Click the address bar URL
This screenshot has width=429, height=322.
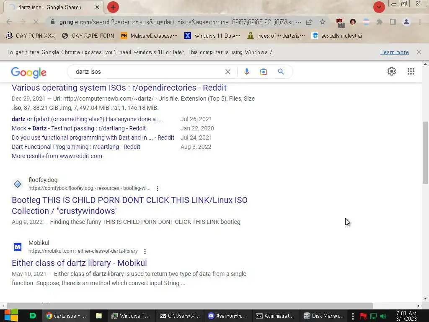[x=180, y=22]
